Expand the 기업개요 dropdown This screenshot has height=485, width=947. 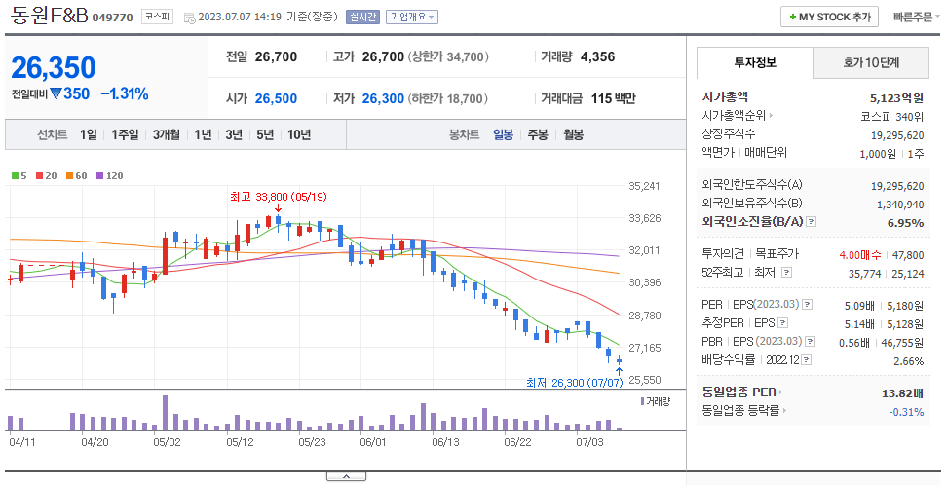(x=412, y=17)
